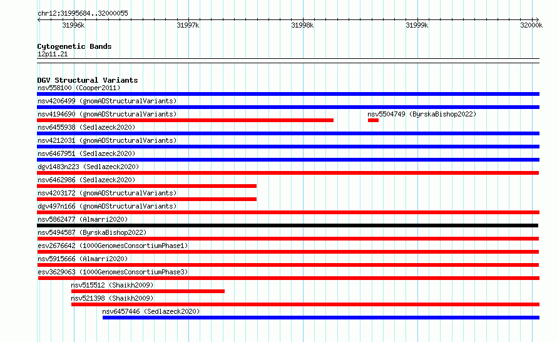The width and height of the screenshot is (557, 342).
Task: Open nsv5494587 (ByrskaBishop2022) label
Action: pos(92,232)
